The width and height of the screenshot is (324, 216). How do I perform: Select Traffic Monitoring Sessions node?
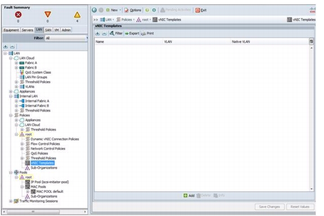point(38,201)
